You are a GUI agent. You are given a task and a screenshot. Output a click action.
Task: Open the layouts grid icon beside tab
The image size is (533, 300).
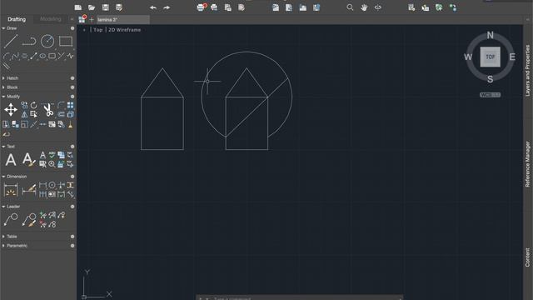(x=82, y=20)
